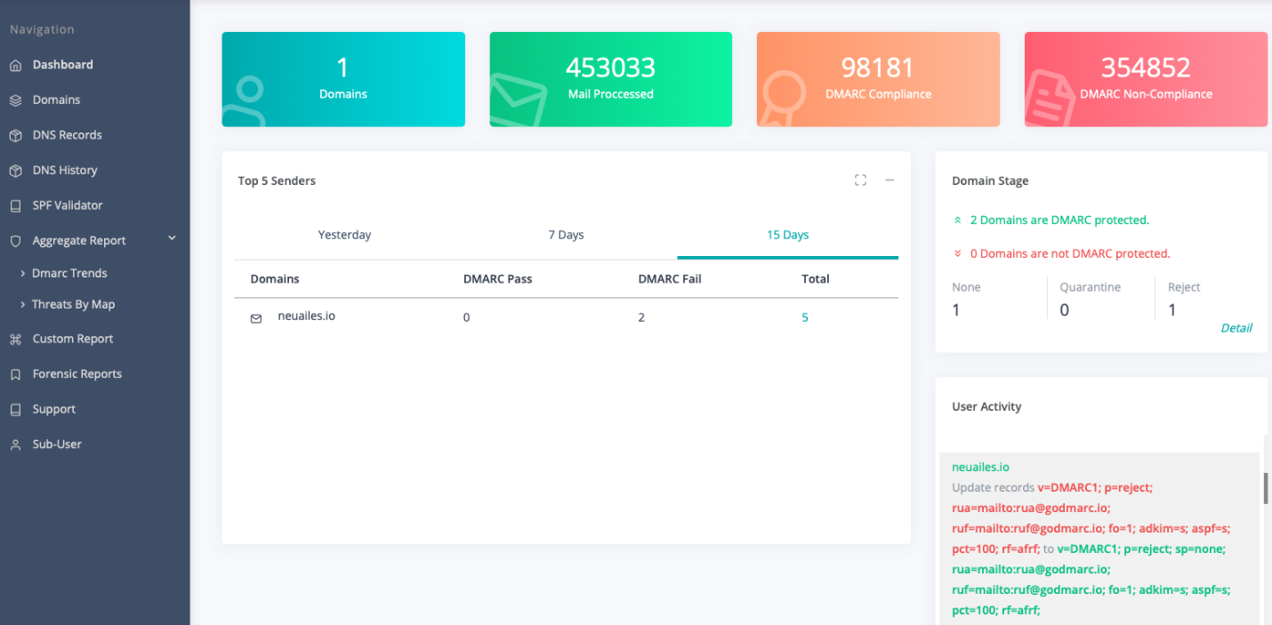Click the User Activity scrollbar
Image resolution: width=1272 pixels, height=625 pixels.
click(1266, 488)
